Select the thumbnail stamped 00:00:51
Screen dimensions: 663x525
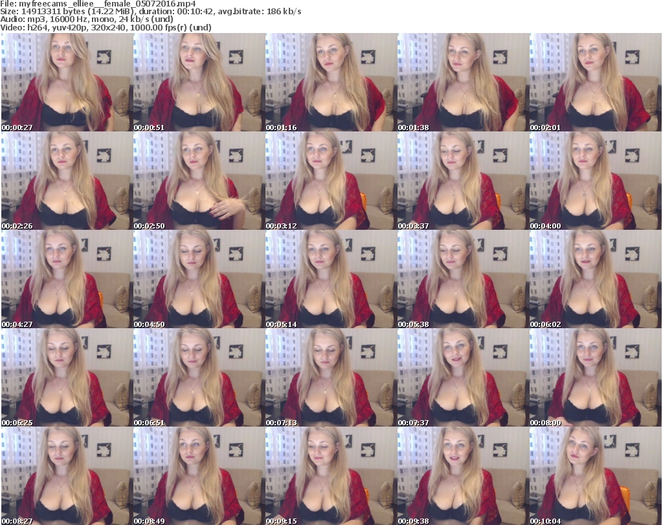pyautogui.click(x=199, y=82)
